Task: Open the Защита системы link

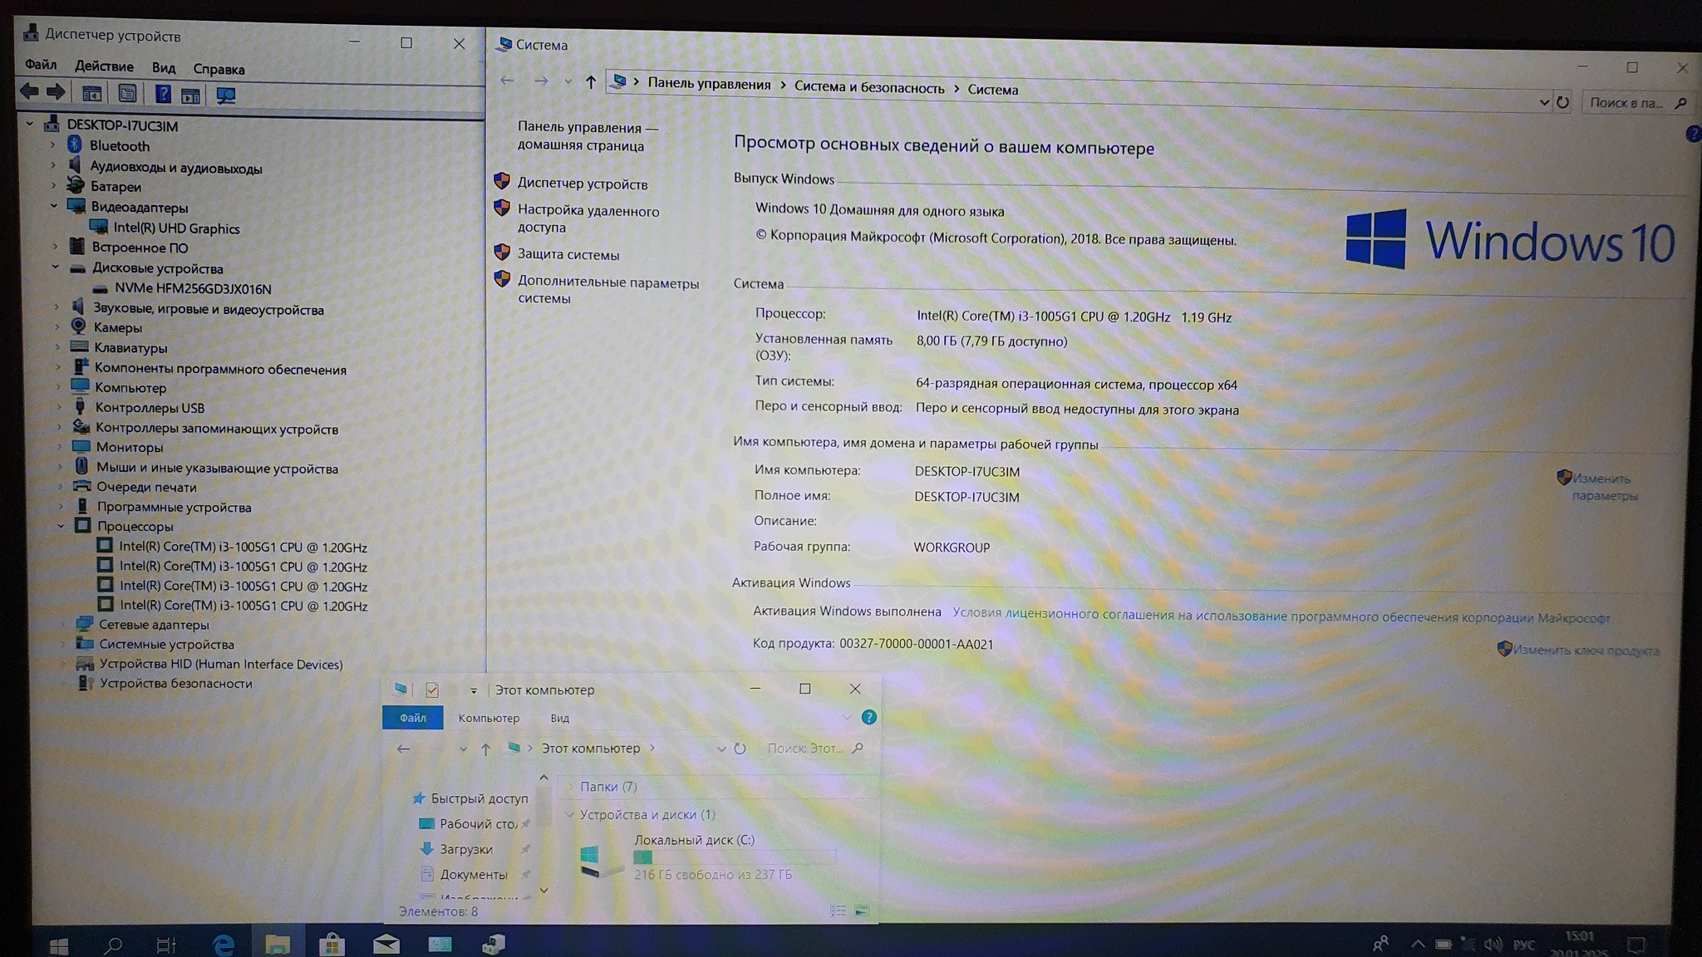Action: tap(568, 255)
